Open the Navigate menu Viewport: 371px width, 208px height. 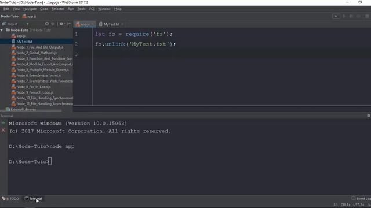pos(30,9)
